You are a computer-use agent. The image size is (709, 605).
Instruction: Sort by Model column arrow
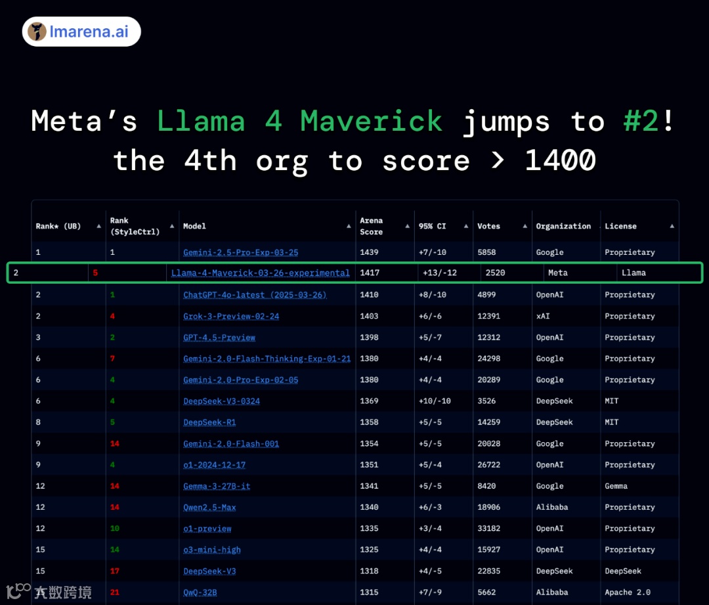pyautogui.click(x=349, y=226)
